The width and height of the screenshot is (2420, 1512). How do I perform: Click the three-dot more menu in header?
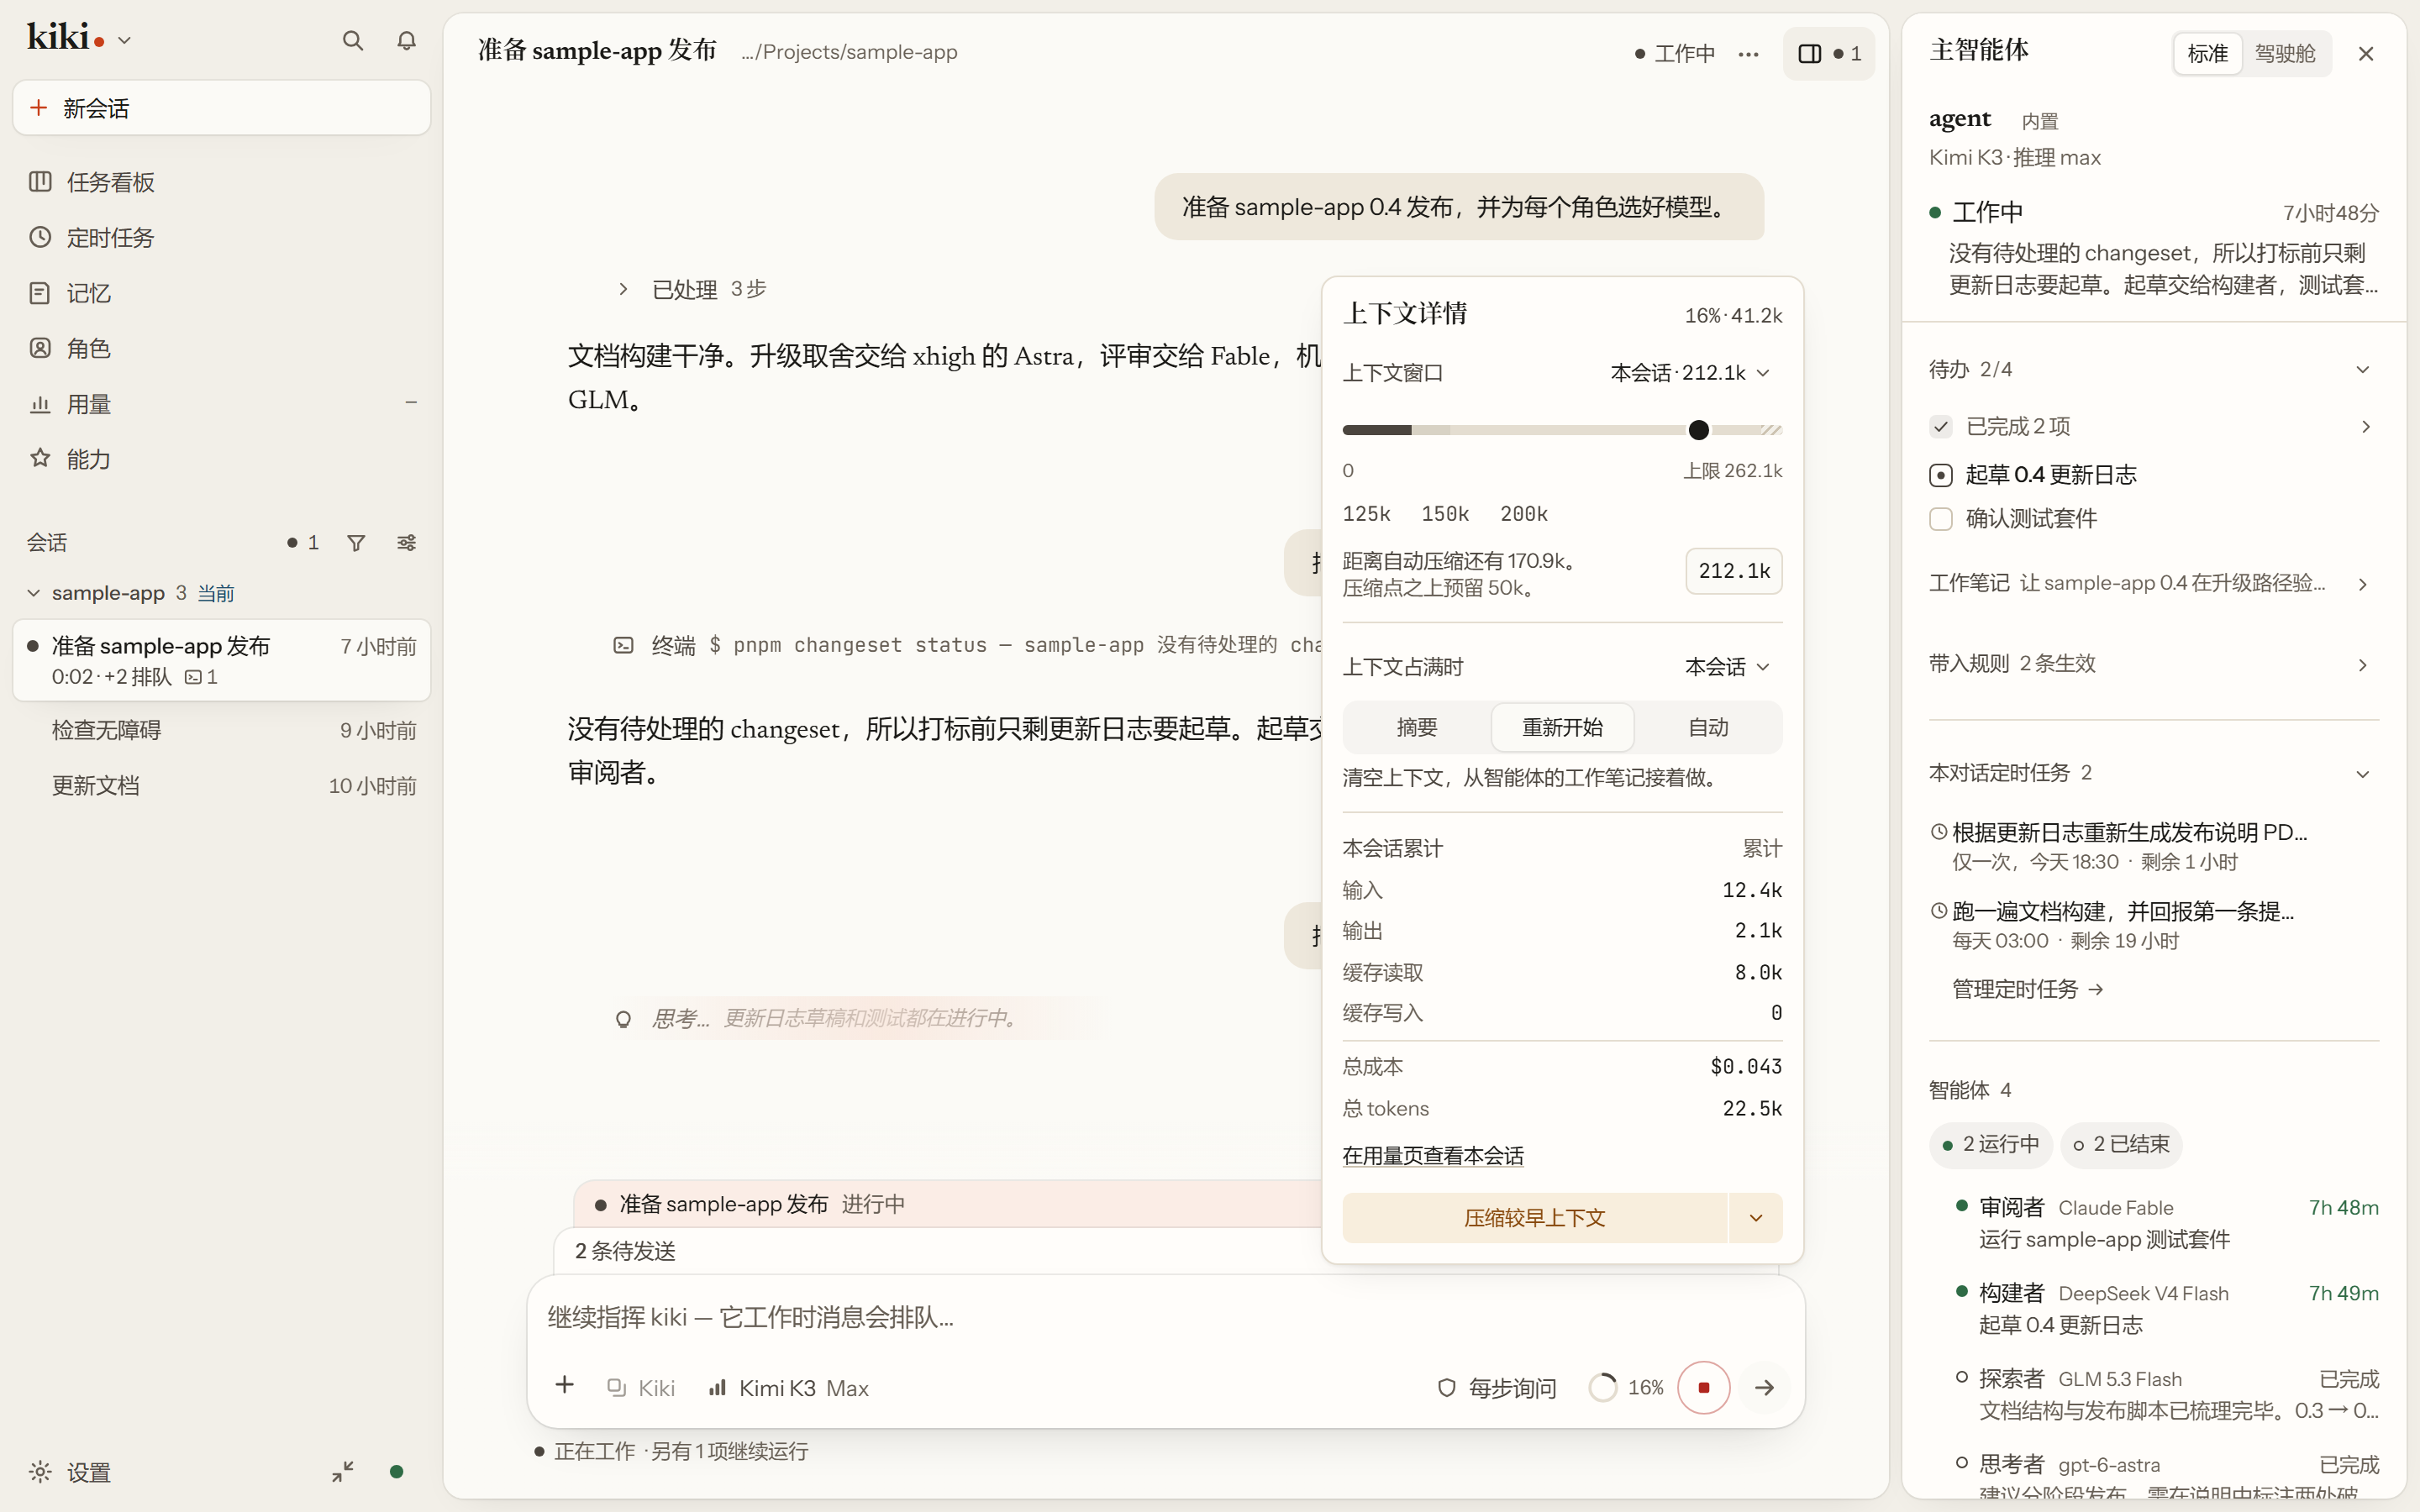tap(1748, 54)
